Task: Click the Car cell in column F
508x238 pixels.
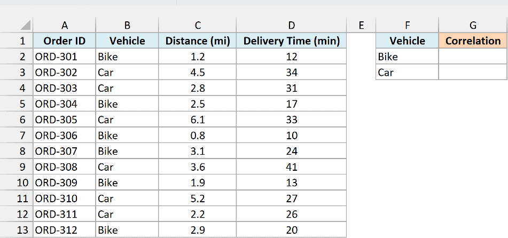Action: (407, 72)
